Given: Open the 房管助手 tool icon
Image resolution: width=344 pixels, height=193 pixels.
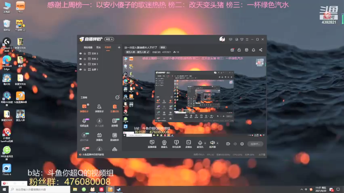Looking at the screenshot, I should (99, 108).
